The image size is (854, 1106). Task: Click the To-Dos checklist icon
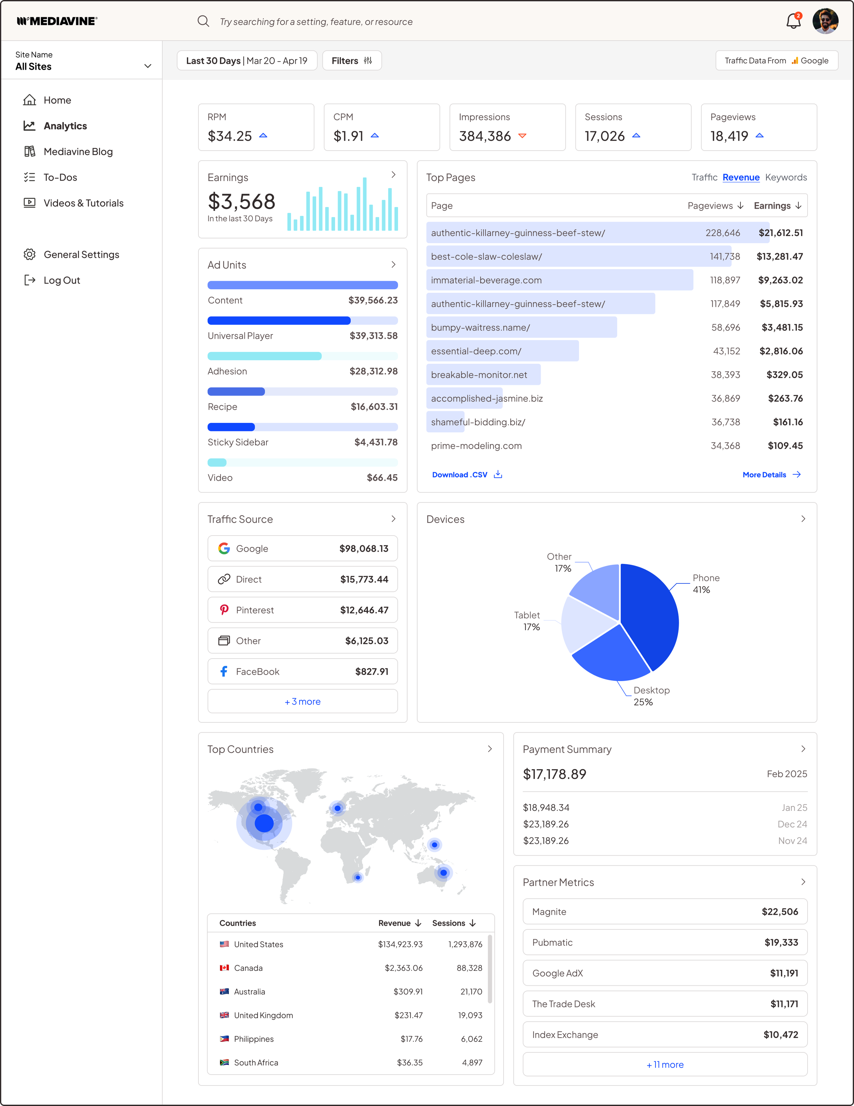(30, 177)
